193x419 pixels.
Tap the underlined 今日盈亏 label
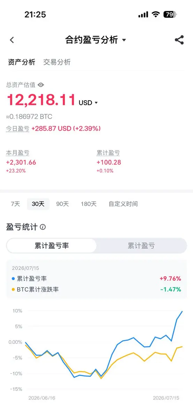17,128
